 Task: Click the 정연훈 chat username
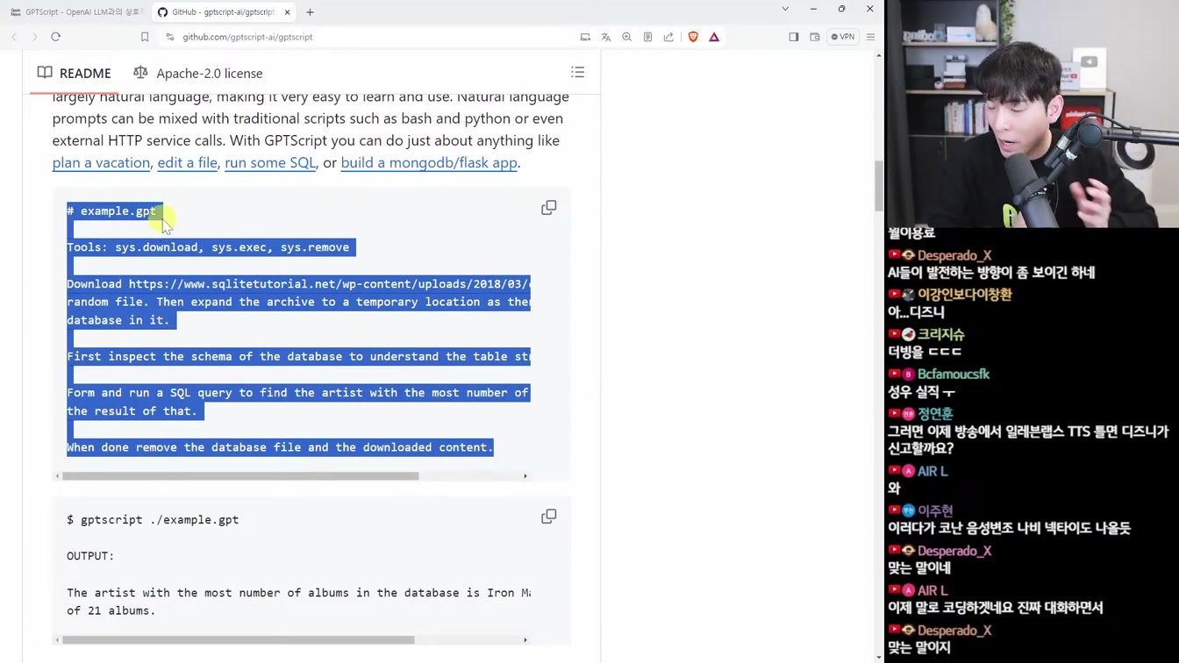pyautogui.click(x=935, y=414)
